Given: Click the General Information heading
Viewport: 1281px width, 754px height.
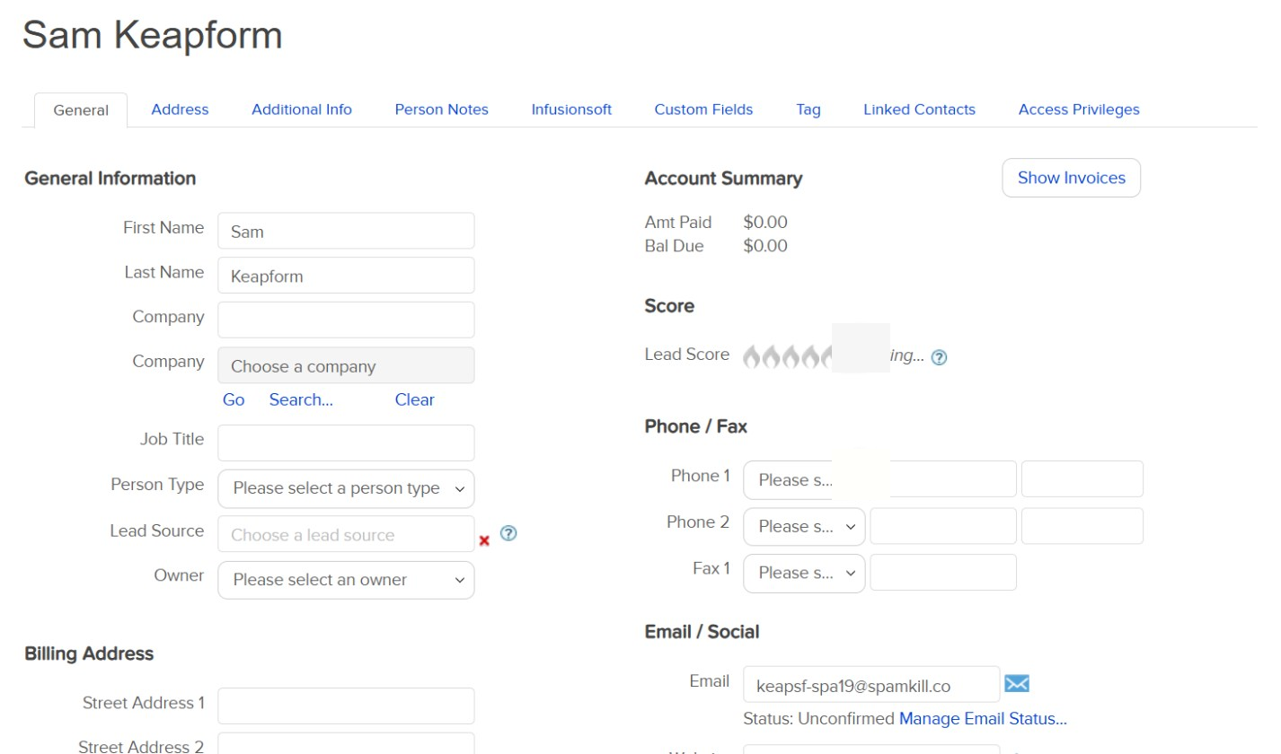Looking at the screenshot, I should 110,178.
